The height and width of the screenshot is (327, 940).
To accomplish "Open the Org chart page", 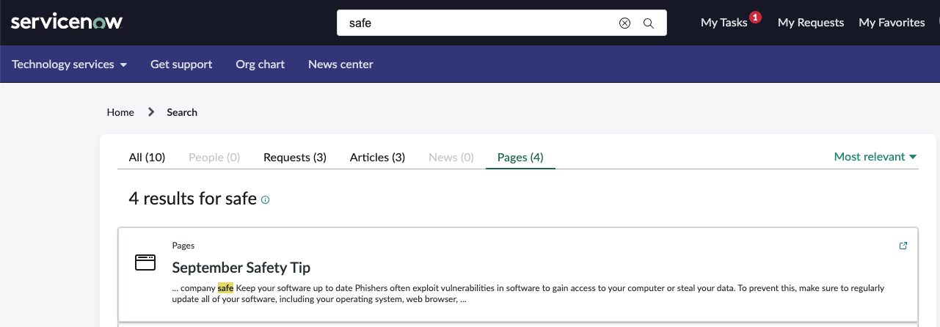I will pyautogui.click(x=260, y=65).
